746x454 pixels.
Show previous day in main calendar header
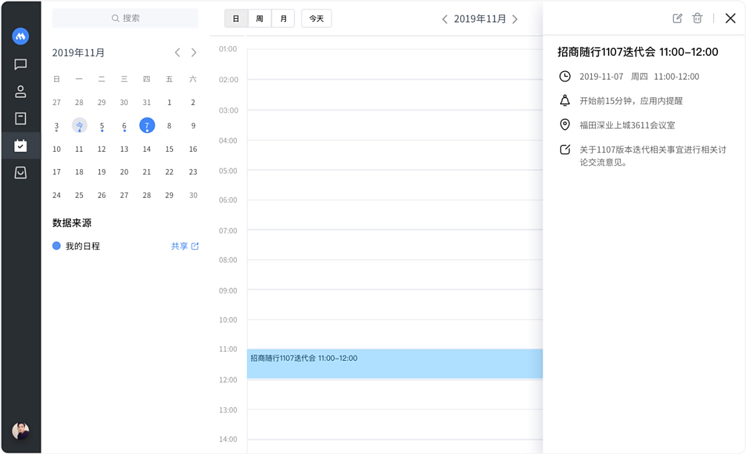coord(444,19)
